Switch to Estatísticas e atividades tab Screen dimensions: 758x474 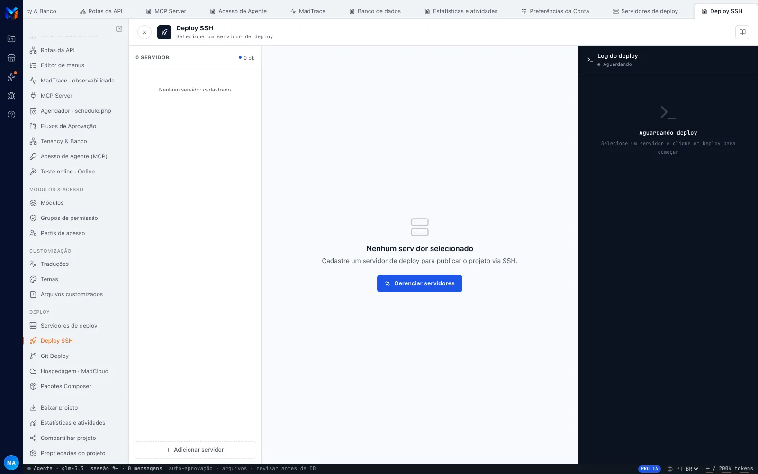point(461,11)
